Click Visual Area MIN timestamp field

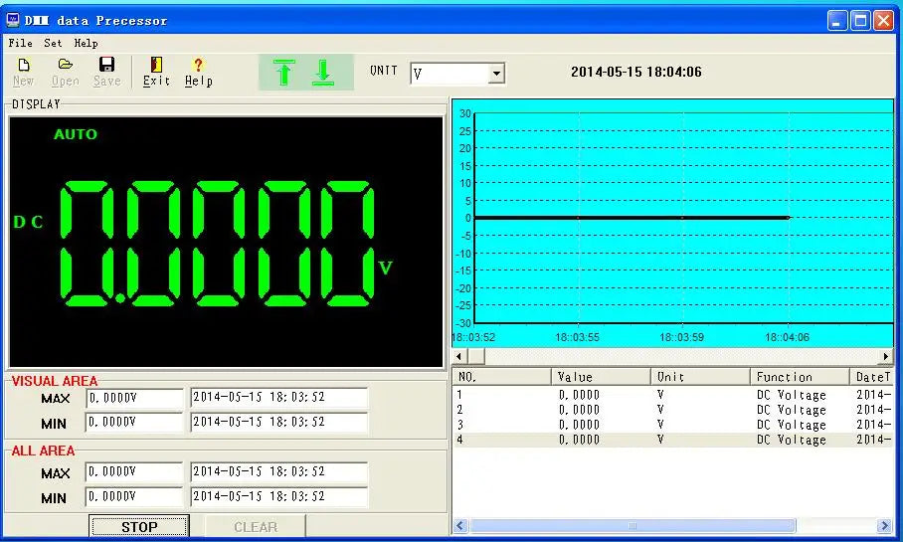click(x=278, y=423)
